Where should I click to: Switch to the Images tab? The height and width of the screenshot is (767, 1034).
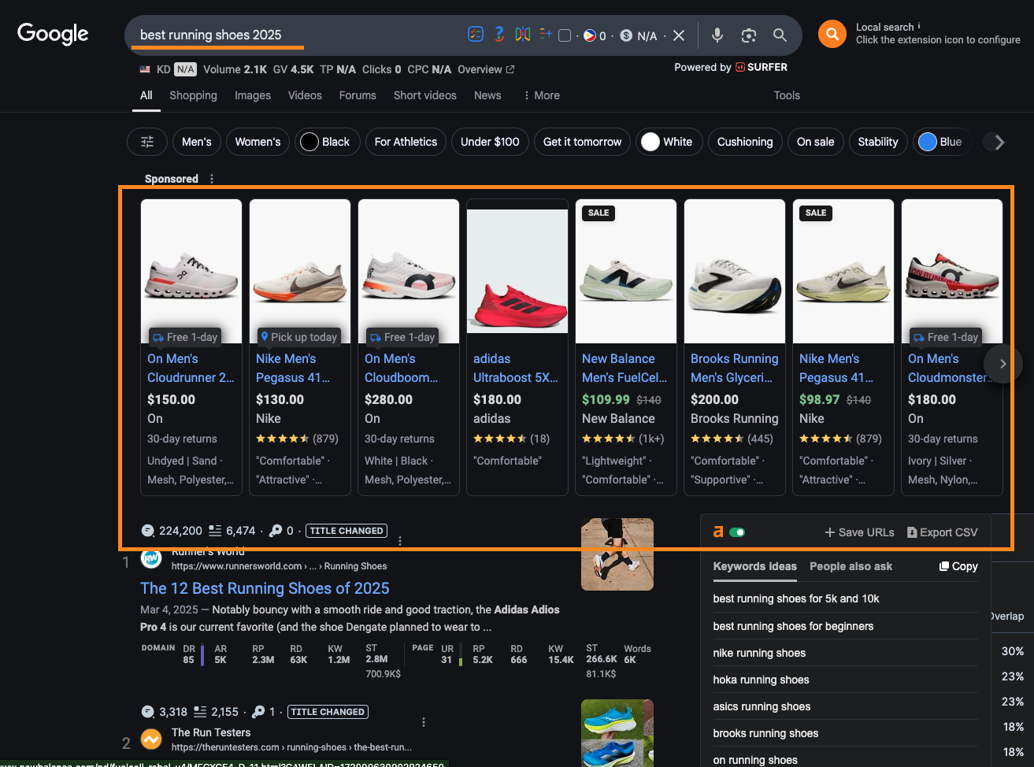pyautogui.click(x=253, y=95)
